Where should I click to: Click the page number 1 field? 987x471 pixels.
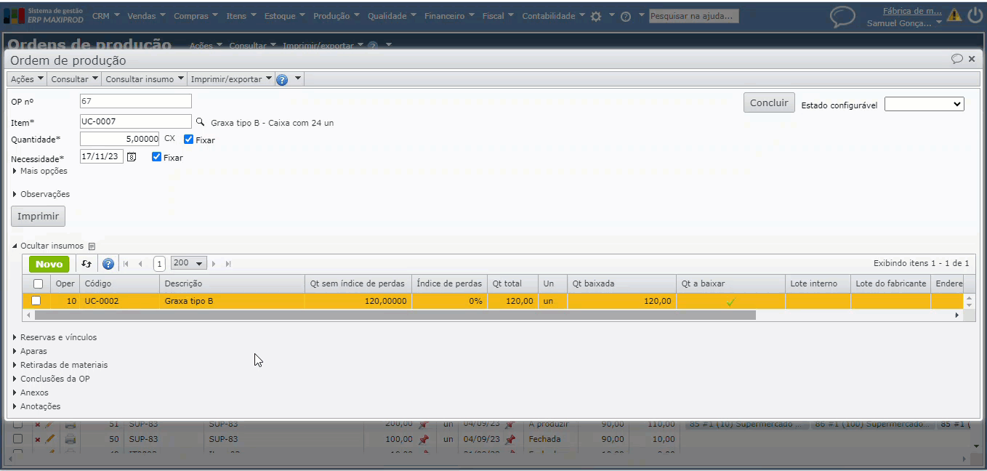[159, 264]
